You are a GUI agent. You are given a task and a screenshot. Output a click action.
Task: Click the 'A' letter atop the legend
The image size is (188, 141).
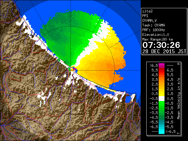coord(179,64)
